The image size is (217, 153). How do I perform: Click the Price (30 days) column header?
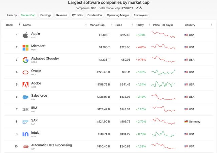coord(163,25)
